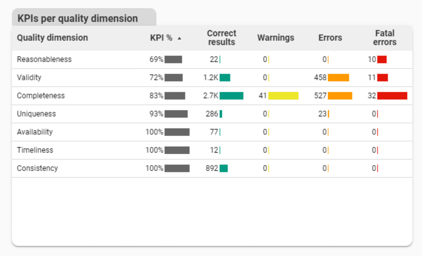
Task: Sort by the Errors column header
Action: point(330,38)
